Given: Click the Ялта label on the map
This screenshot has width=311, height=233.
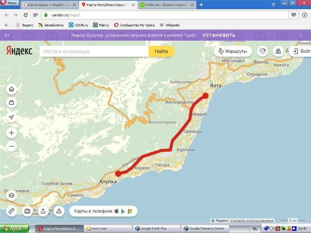Looking at the screenshot, I should [216, 86].
